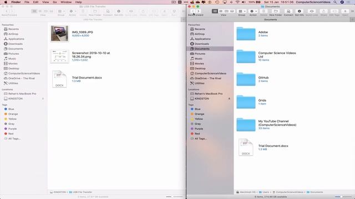This screenshot has width=355, height=199.
Task: Select the Adobe folder
Action: tap(246, 34)
